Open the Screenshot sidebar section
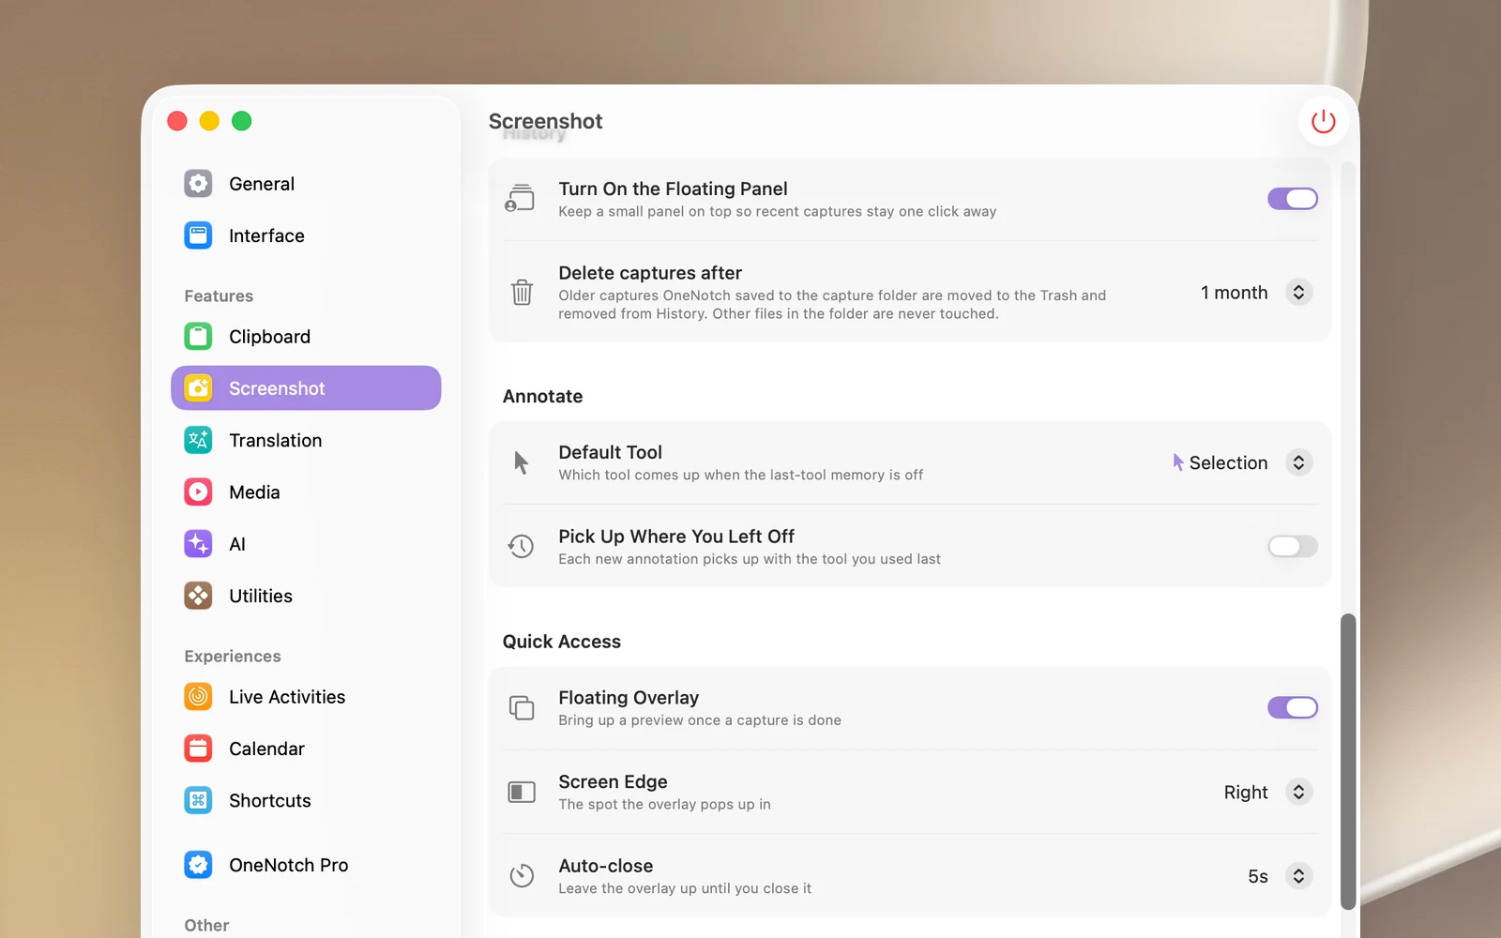This screenshot has height=938, width=1501. [x=306, y=388]
